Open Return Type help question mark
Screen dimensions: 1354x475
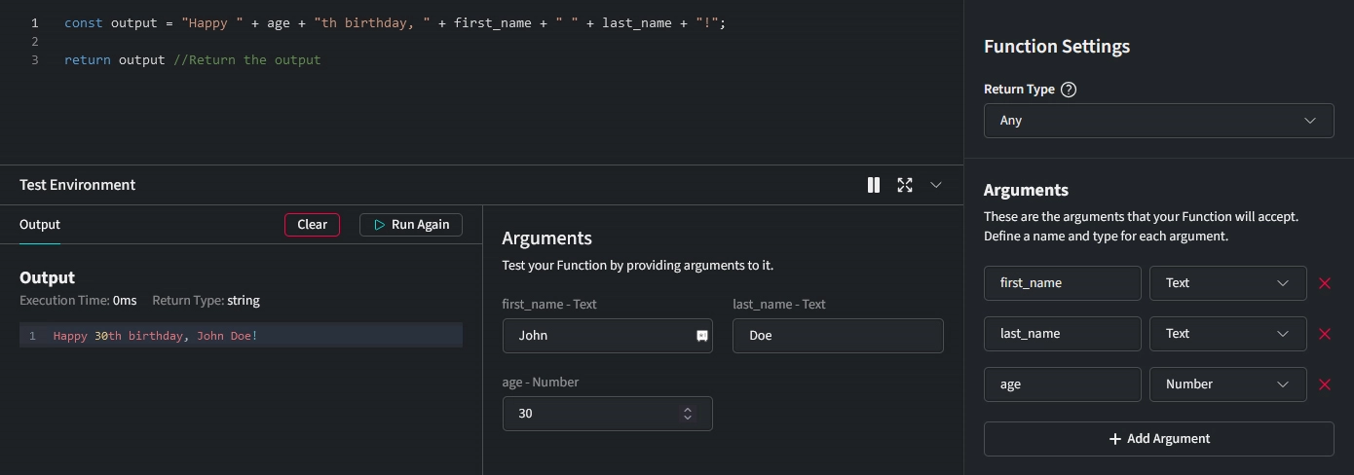pos(1069,90)
